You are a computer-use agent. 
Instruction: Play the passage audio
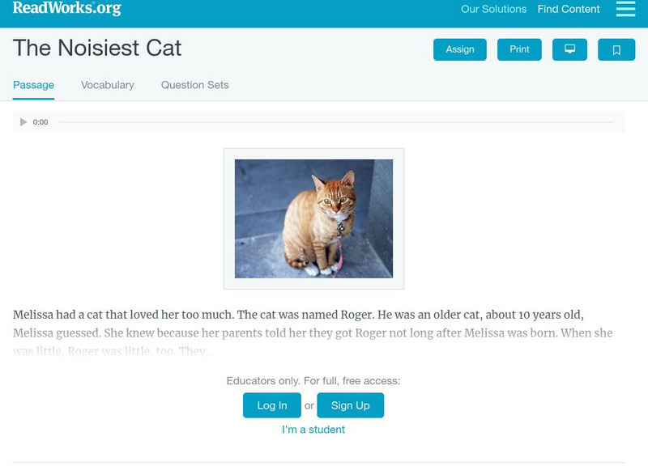[23, 122]
